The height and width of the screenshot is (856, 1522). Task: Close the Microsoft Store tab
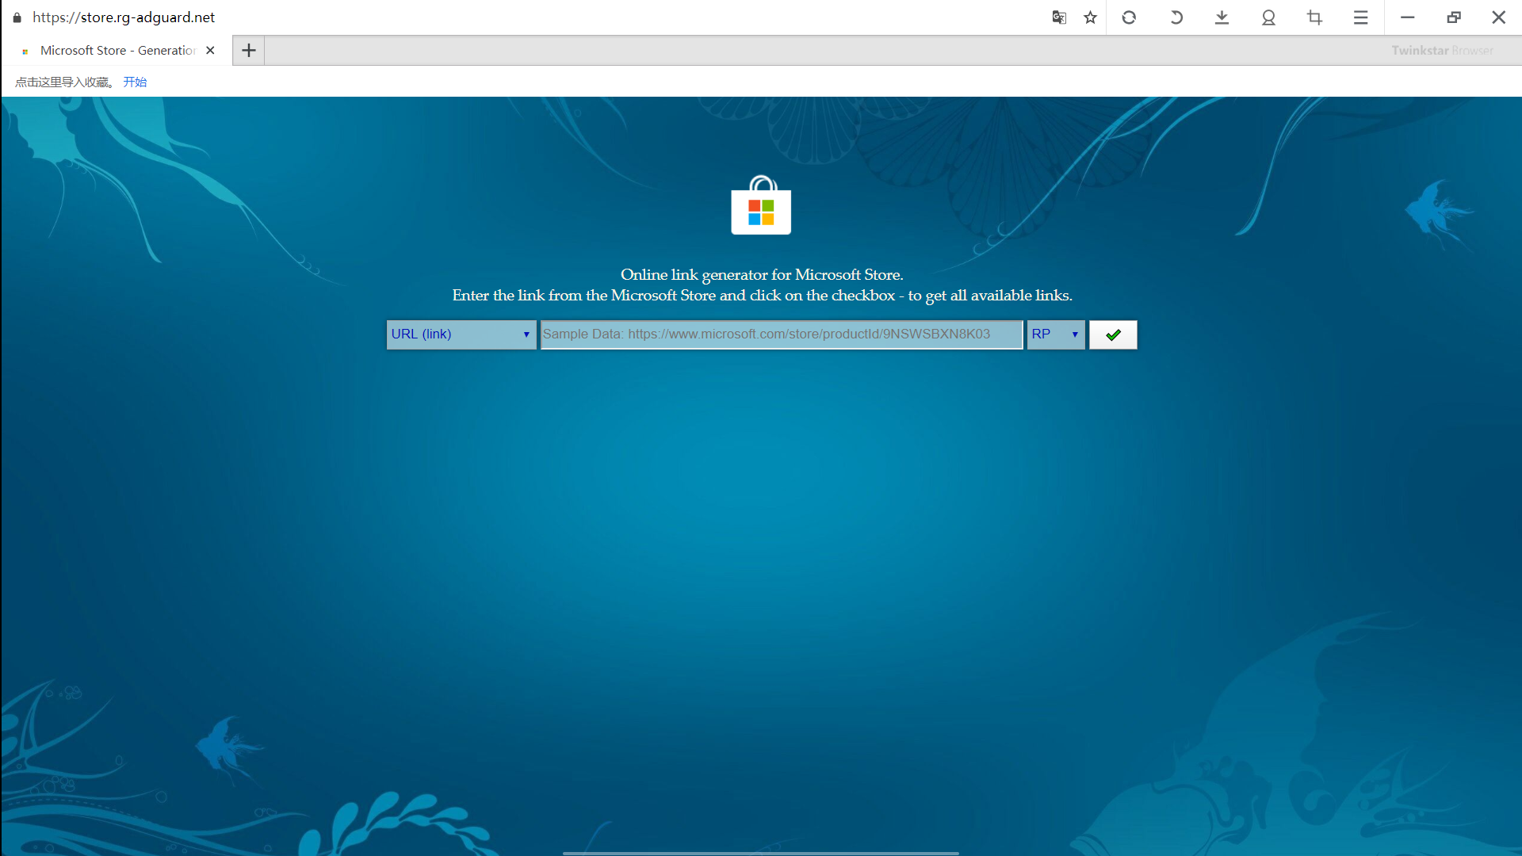pos(210,50)
